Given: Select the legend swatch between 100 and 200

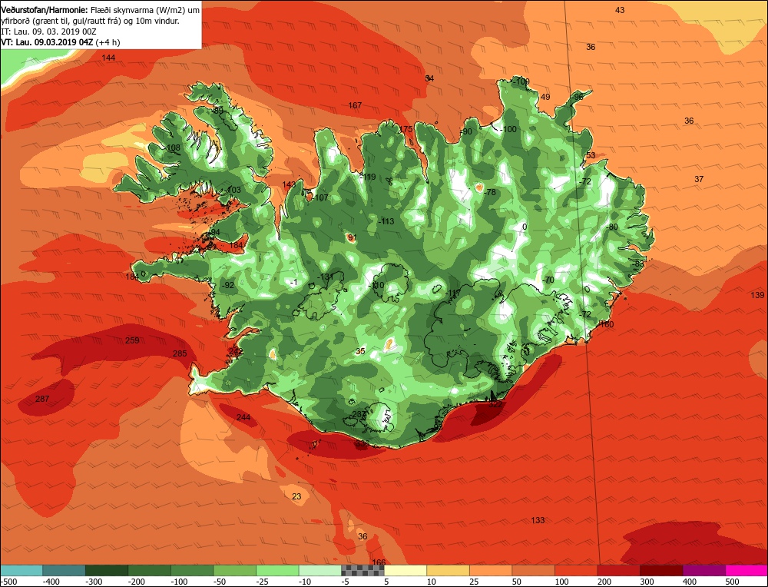Looking at the screenshot, I should pos(576,570).
